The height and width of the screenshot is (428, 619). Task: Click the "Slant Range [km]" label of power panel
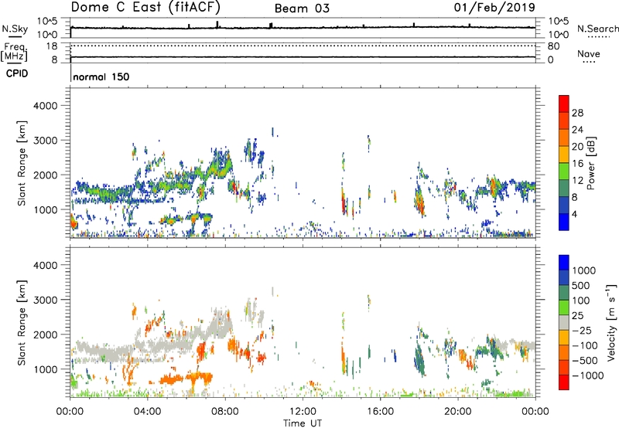click(x=22, y=163)
